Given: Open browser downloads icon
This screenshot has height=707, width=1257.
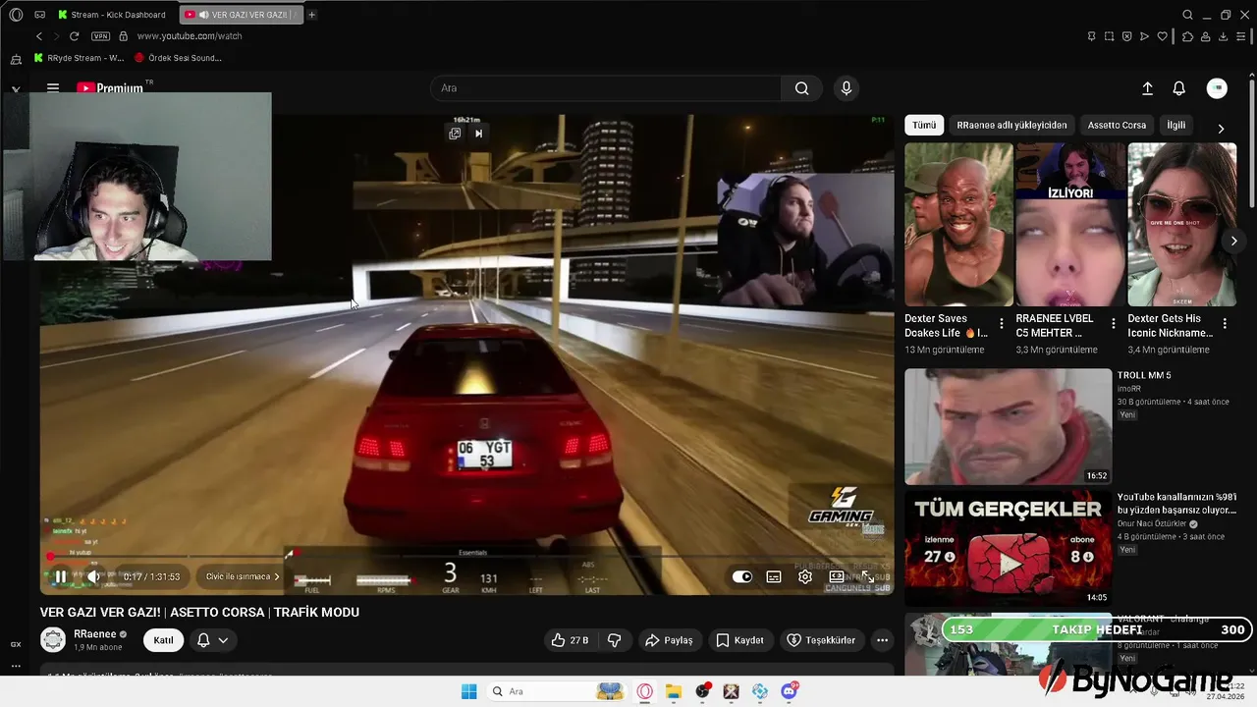Looking at the screenshot, I should [1223, 36].
